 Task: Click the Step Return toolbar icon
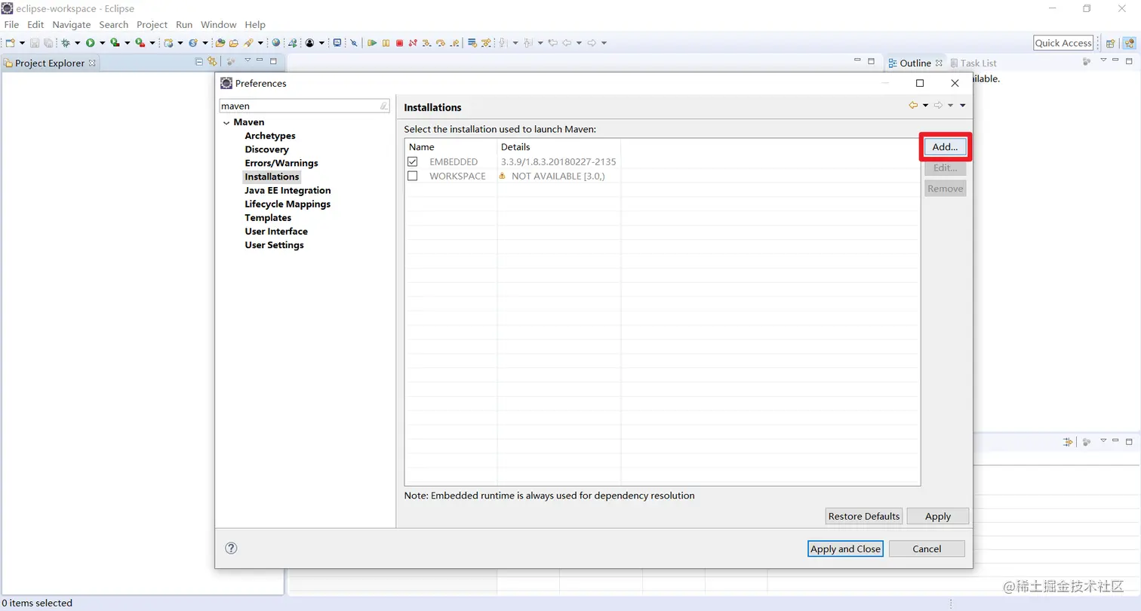(455, 43)
